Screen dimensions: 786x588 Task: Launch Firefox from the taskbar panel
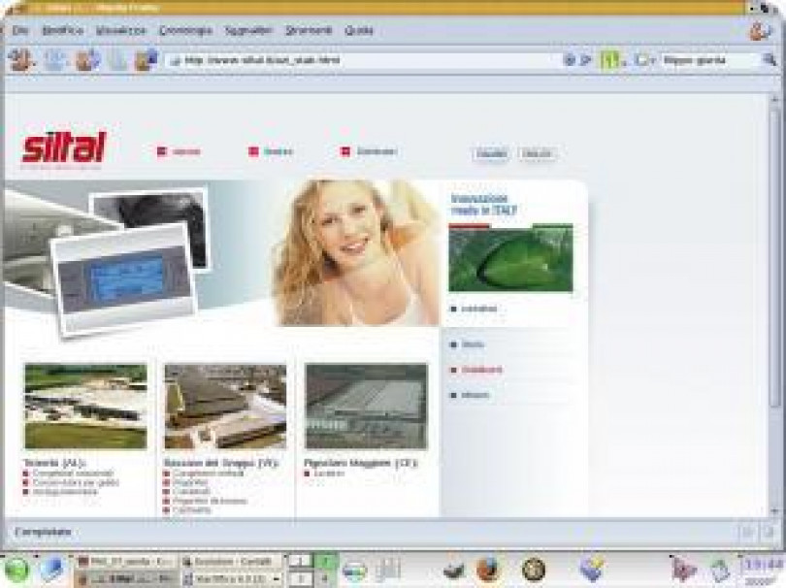tap(487, 570)
